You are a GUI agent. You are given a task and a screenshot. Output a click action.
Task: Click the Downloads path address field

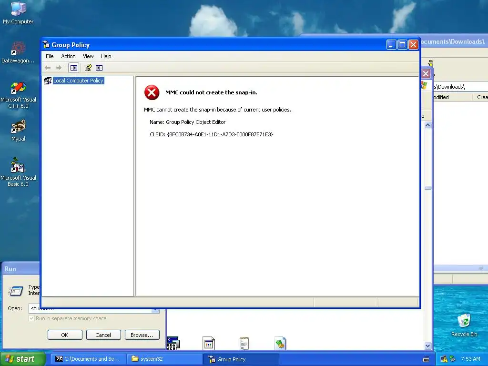(461, 87)
